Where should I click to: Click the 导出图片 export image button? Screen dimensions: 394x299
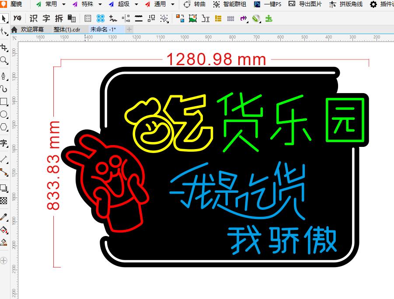[305, 4]
